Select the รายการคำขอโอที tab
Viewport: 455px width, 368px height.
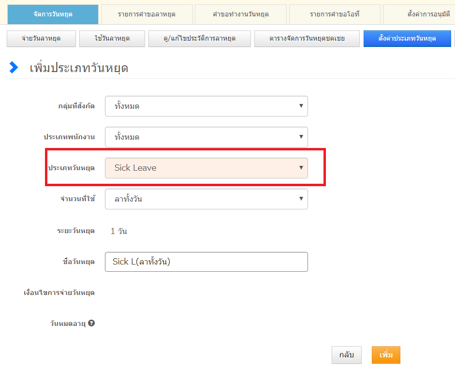(x=335, y=14)
